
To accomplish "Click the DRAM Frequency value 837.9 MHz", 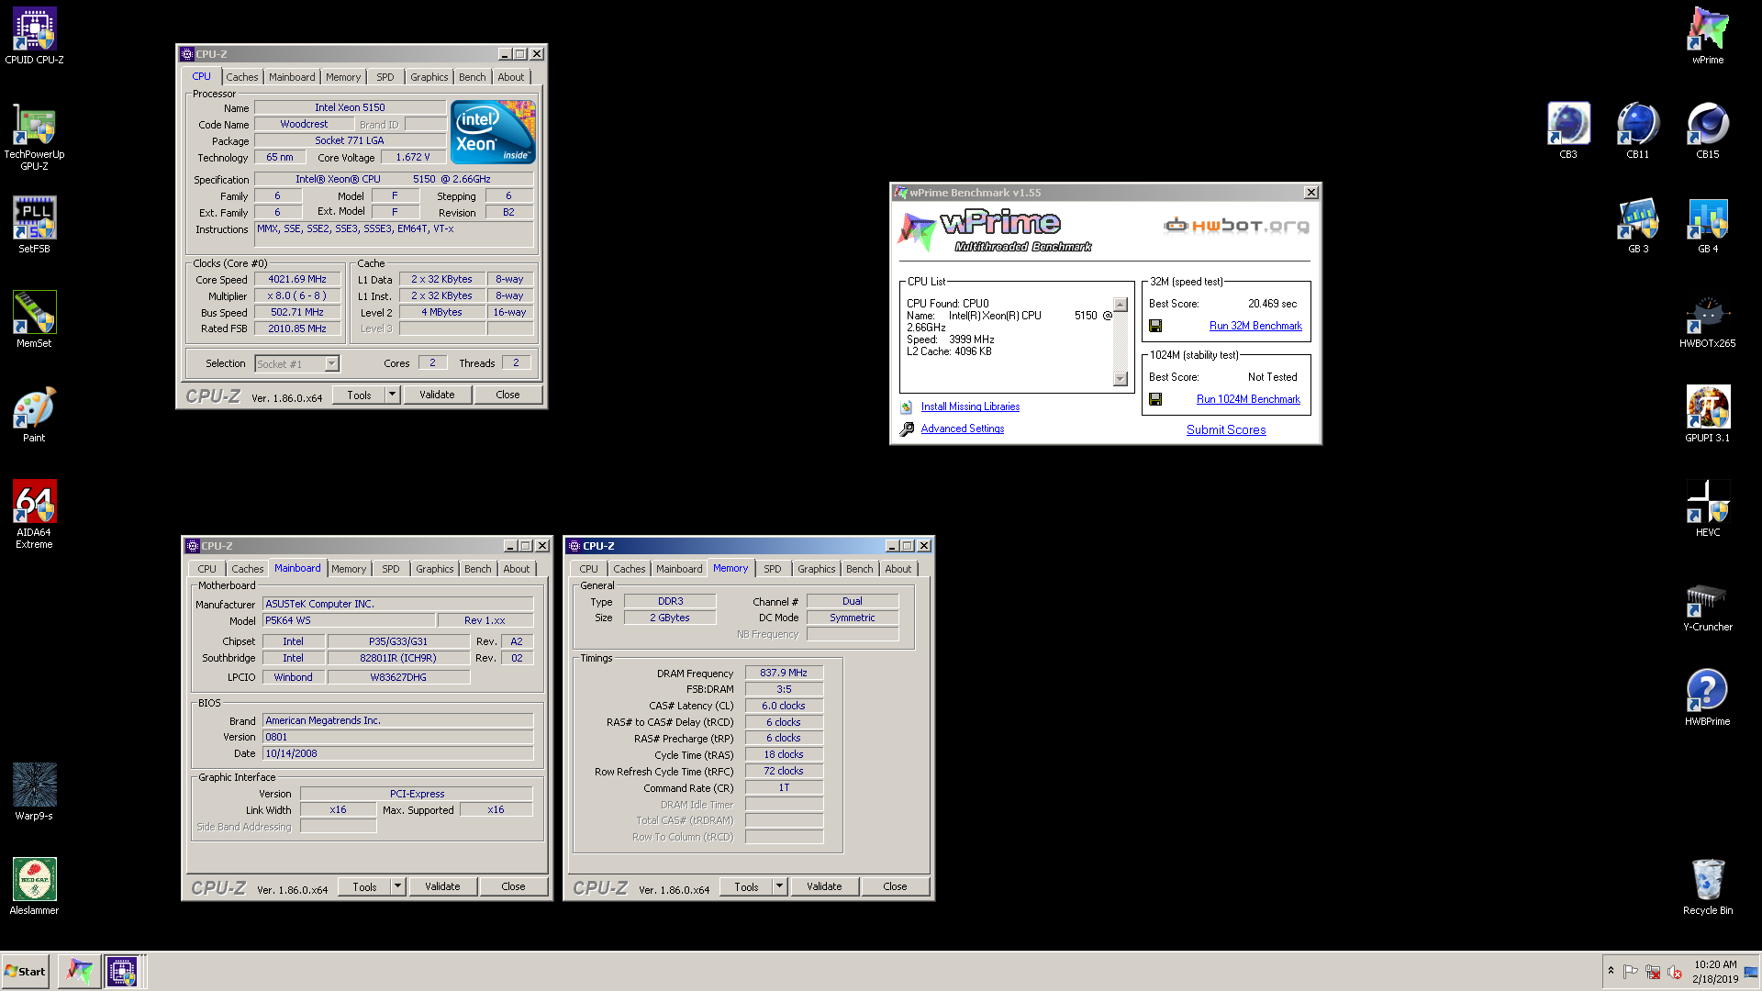I will 784,673.
